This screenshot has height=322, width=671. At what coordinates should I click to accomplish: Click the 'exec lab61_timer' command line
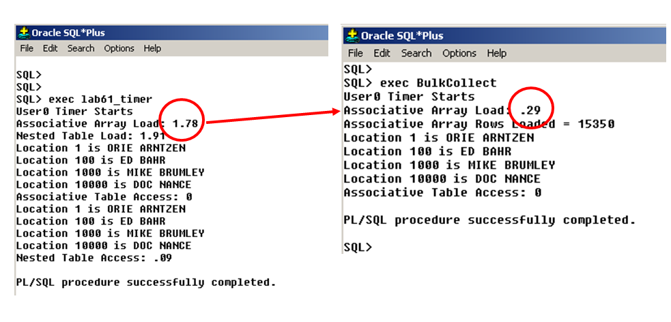(85, 99)
